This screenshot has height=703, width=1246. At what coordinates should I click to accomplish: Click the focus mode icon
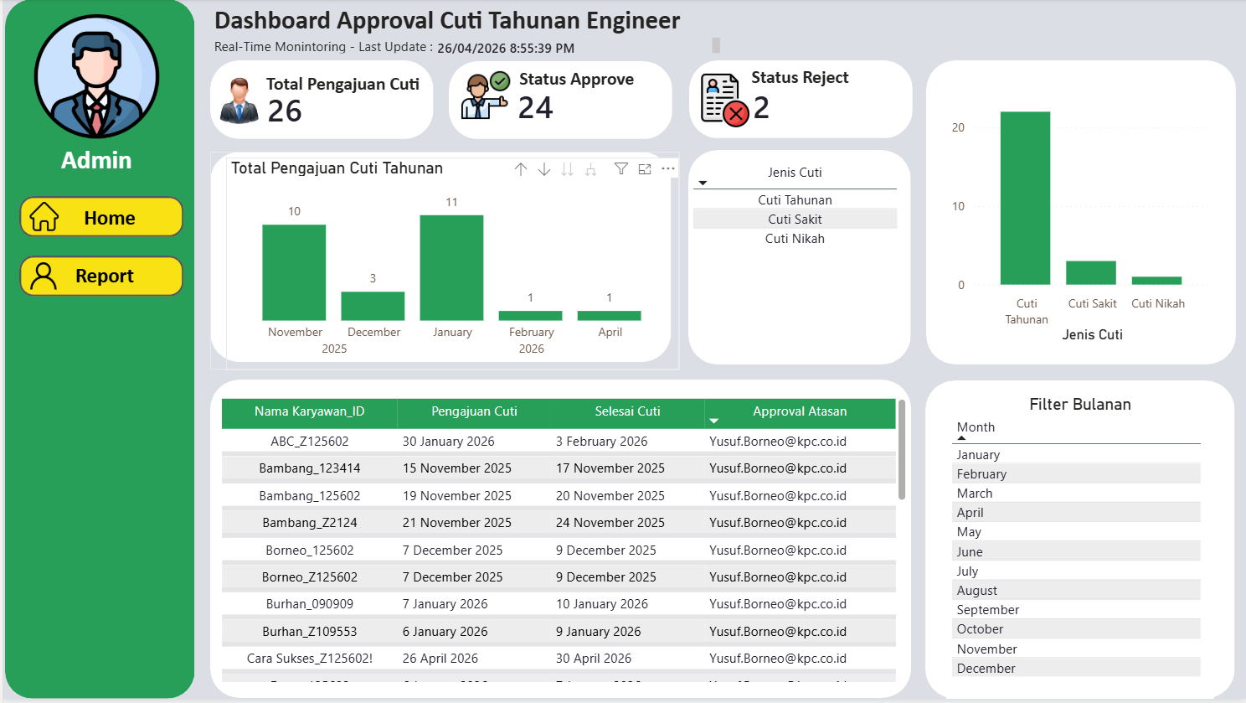pyautogui.click(x=645, y=169)
